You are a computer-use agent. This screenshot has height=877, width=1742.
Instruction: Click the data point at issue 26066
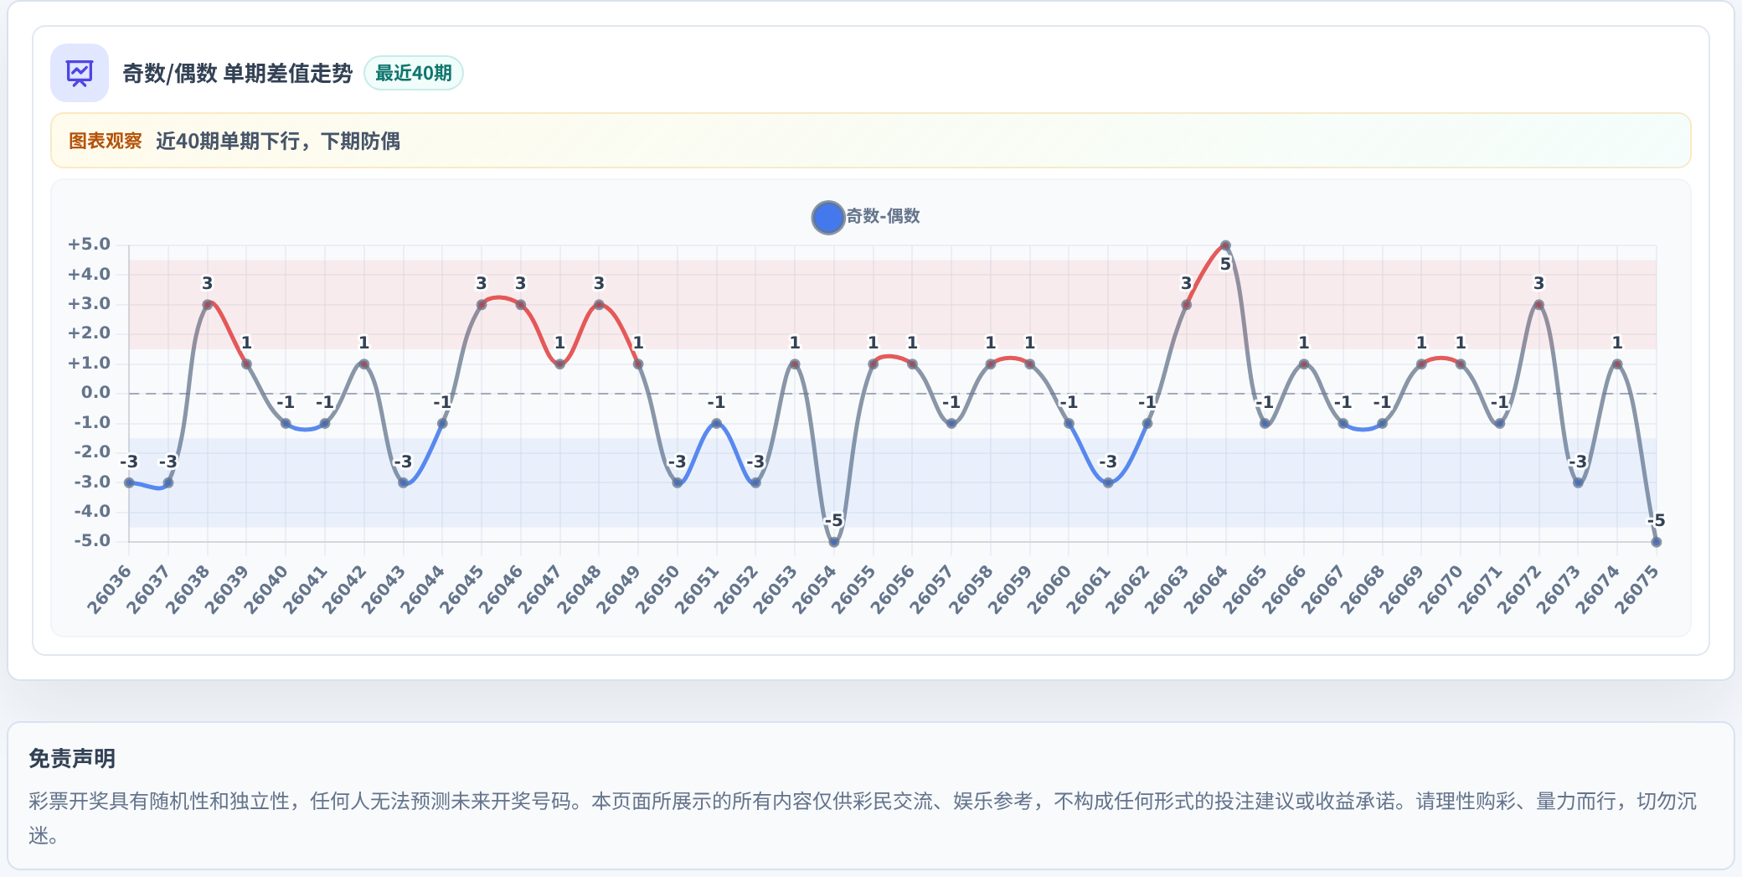1304,364
